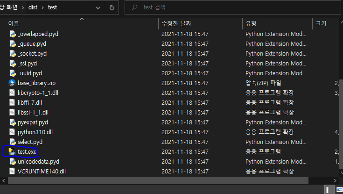Click the select.pyd file icon
Image resolution: width=343 pixels, height=194 pixels.
(13, 142)
